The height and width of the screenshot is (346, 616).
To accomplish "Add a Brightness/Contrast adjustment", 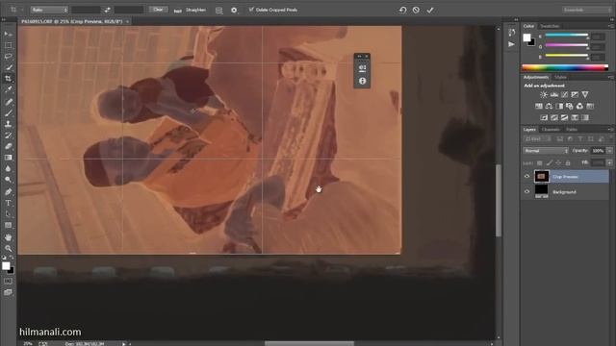I will (544, 94).
